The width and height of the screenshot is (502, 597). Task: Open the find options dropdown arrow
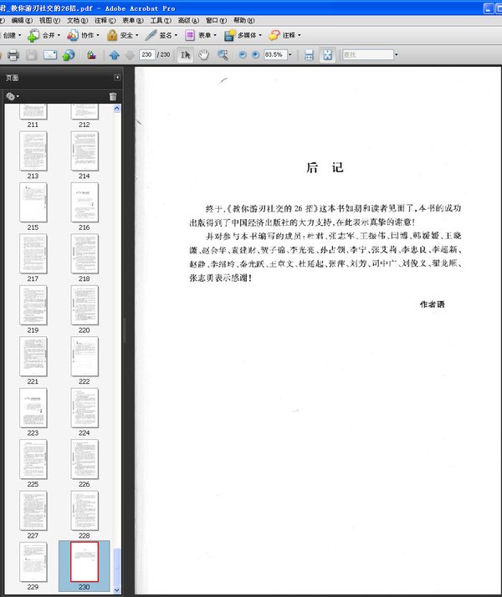pos(396,55)
